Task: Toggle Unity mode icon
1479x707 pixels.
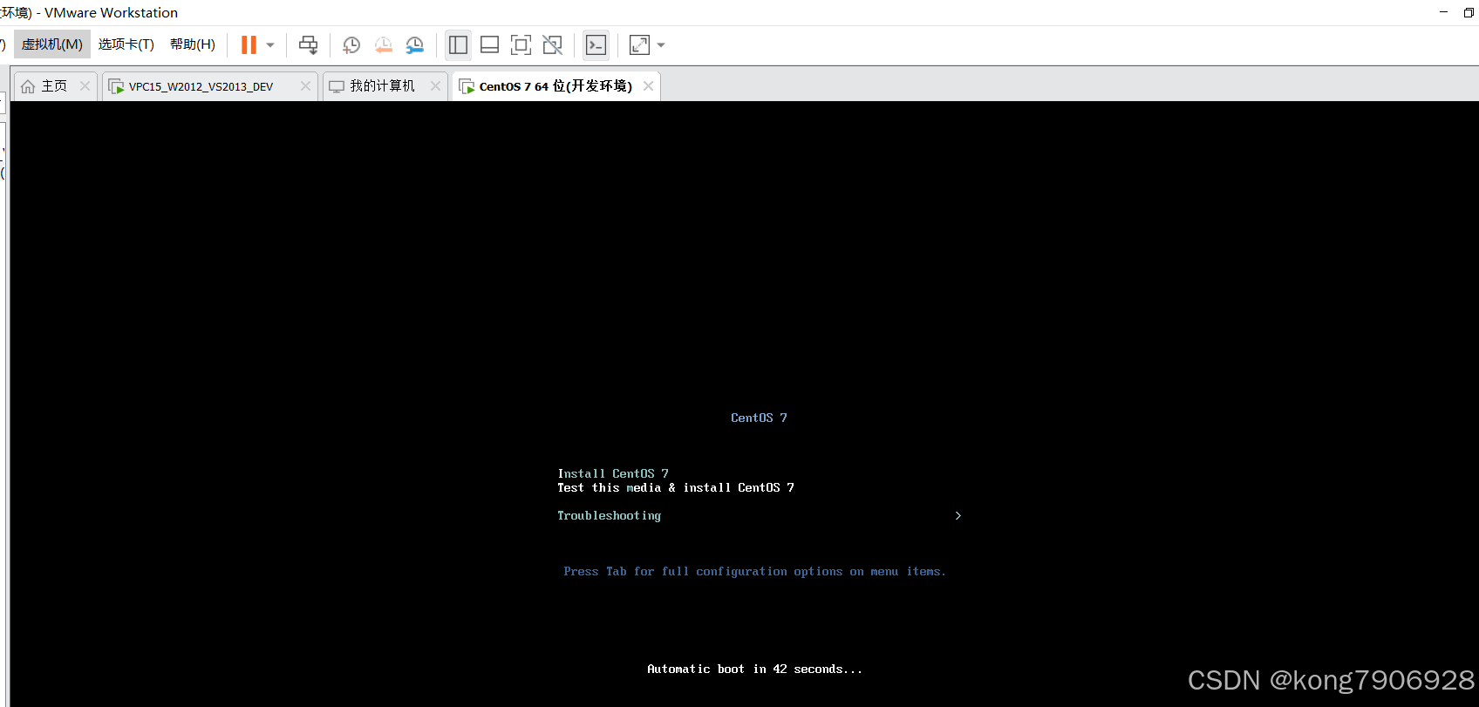Action: click(552, 45)
